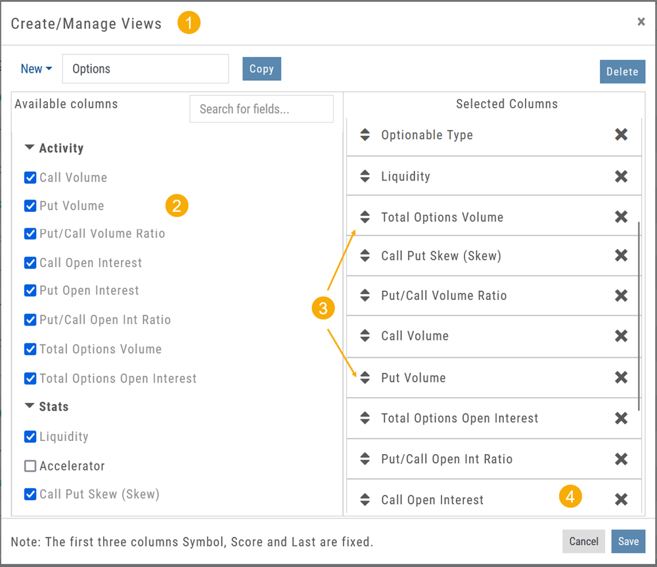Click the Search for fields box

[261, 109]
